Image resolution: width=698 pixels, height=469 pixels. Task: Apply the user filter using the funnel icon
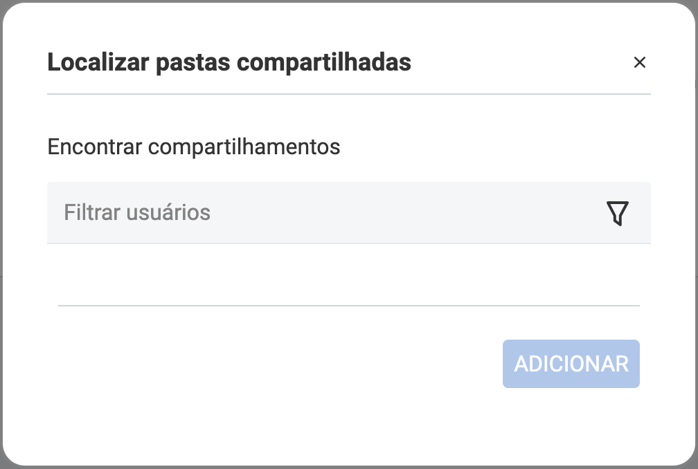pos(617,213)
